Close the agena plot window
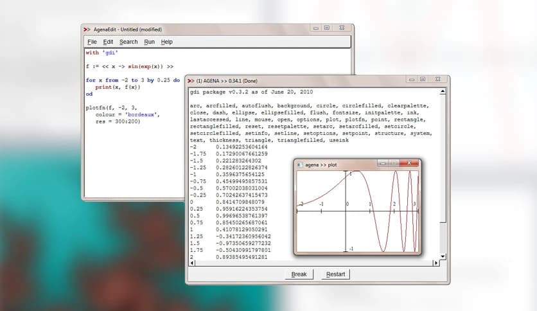This screenshot has width=537, height=311. [x=409, y=163]
